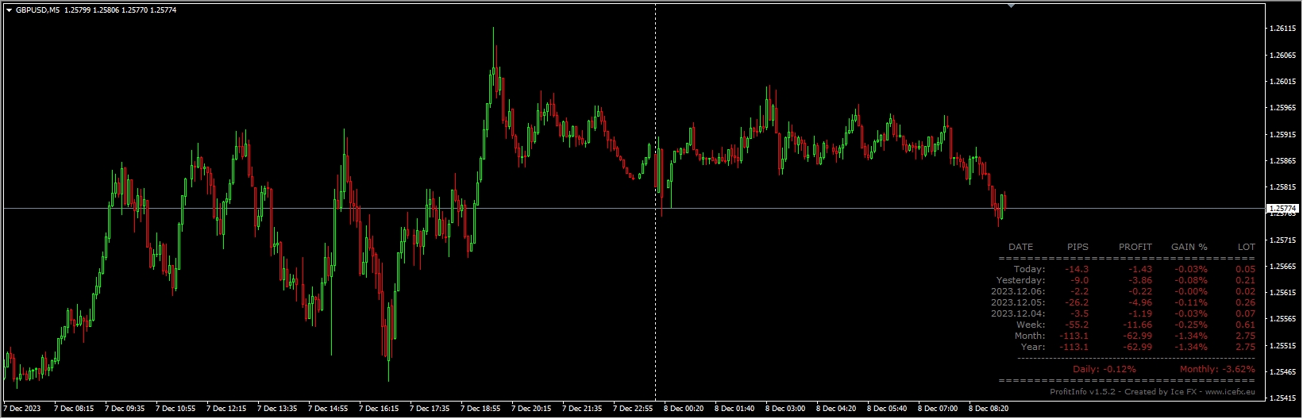Click the 7 Dec 2023 date label on time axis

tap(22, 409)
